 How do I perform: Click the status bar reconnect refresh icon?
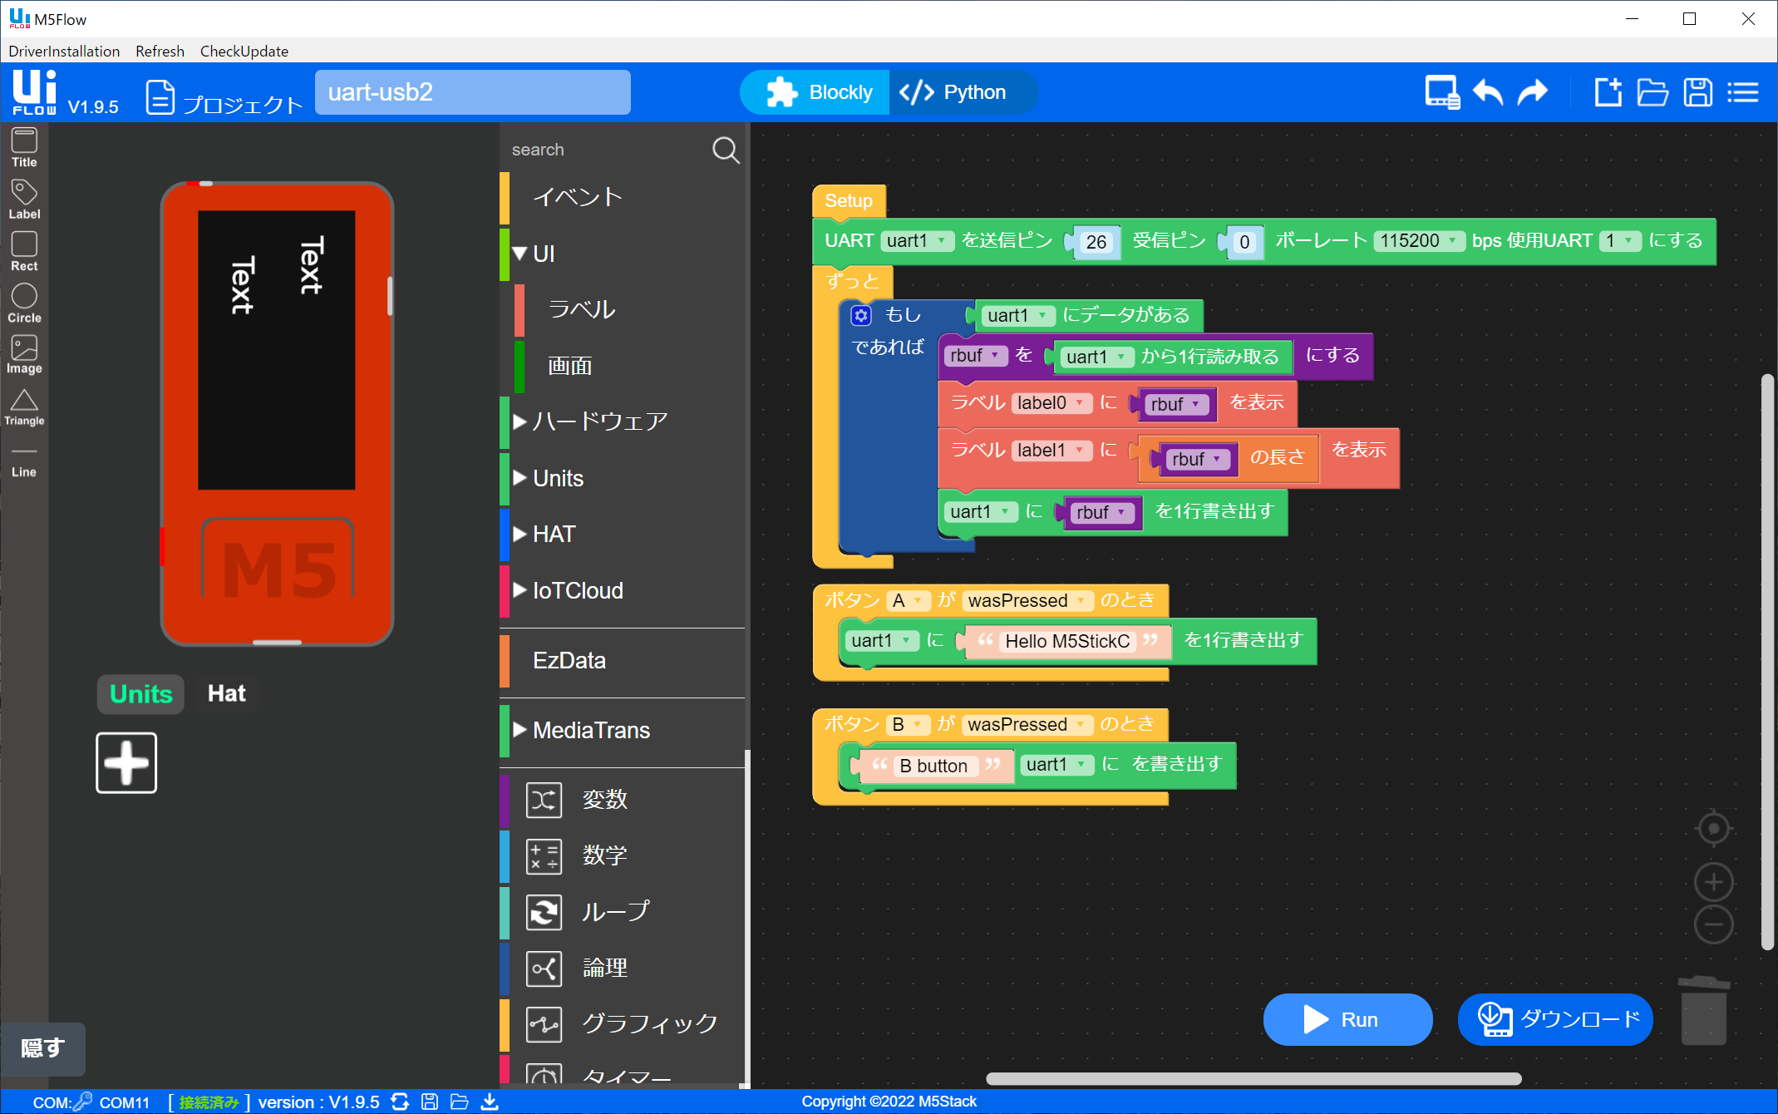pyautogui.click(x=400, y=1102)
